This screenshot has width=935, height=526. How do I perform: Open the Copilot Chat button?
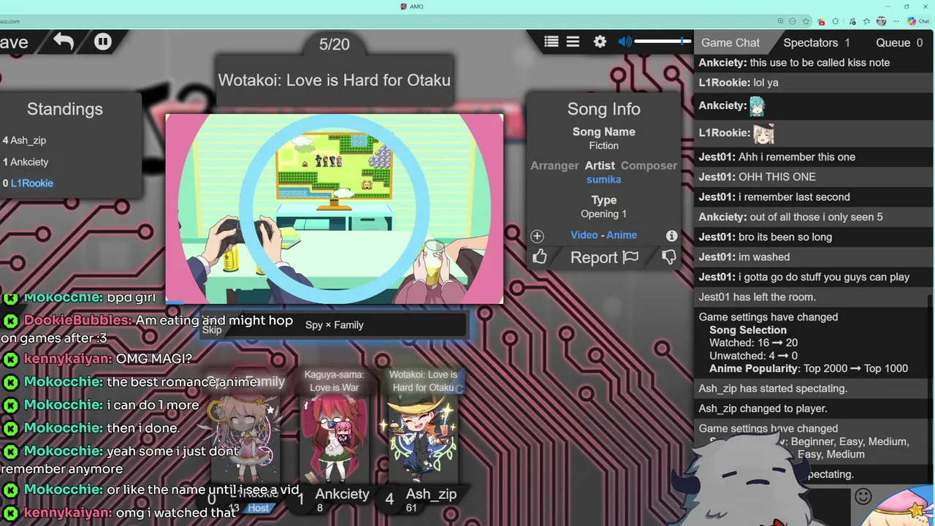(918, 21)
